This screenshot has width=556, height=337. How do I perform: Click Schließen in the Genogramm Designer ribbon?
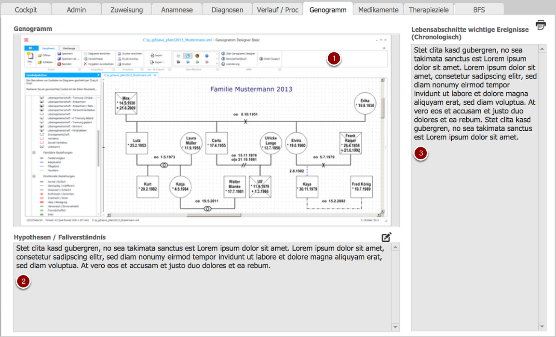[45, 62]
